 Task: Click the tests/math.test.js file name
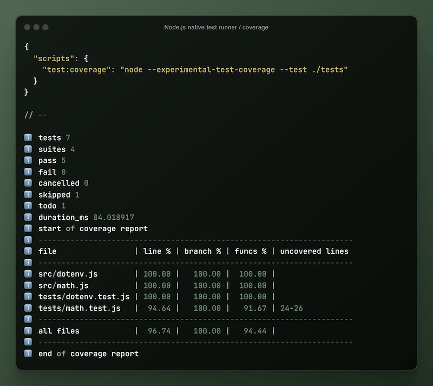pos(79,308)
